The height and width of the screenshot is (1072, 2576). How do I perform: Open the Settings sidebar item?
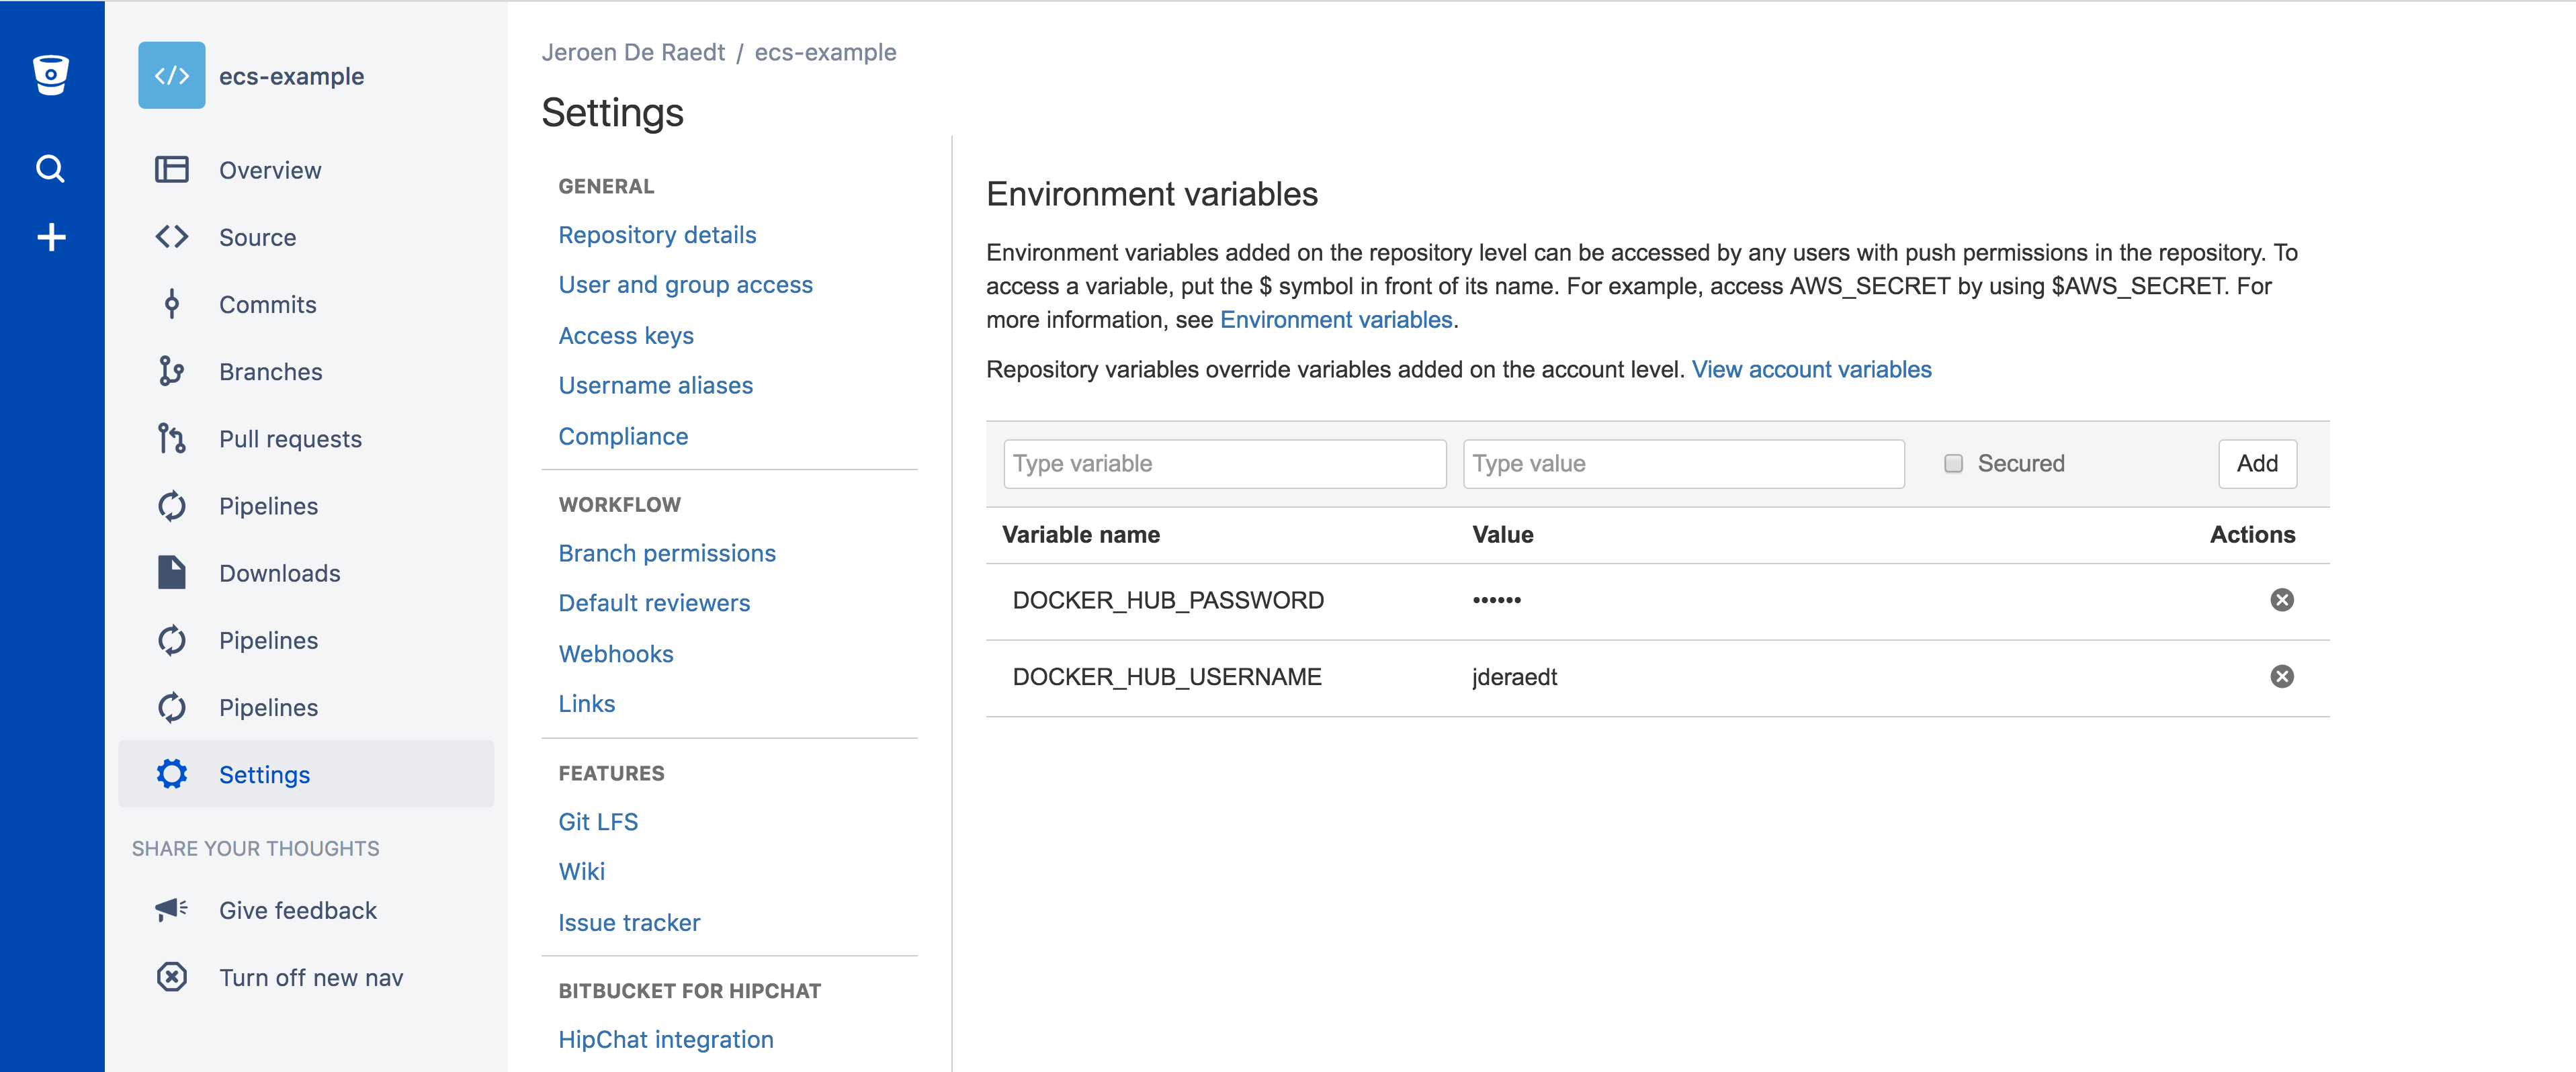264,774
